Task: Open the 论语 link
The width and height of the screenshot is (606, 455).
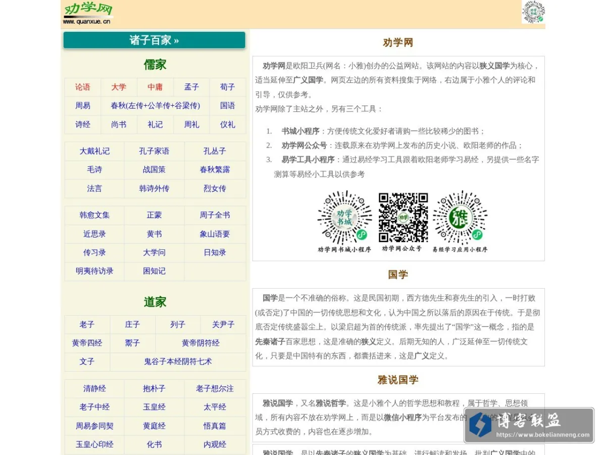Action: 83,87
